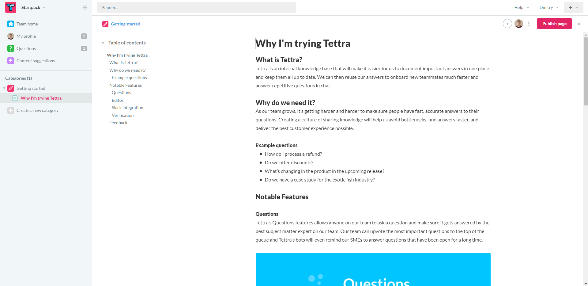Screen dimensions: 588x286
Task: Click the add collaborator plus circle
Action: tap(507, 24)
